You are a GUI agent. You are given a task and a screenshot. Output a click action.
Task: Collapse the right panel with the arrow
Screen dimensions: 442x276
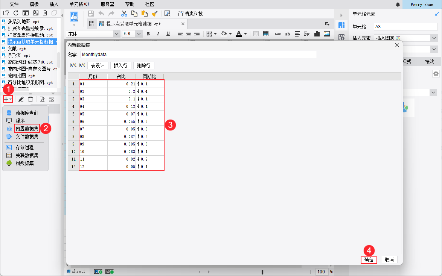341,15
